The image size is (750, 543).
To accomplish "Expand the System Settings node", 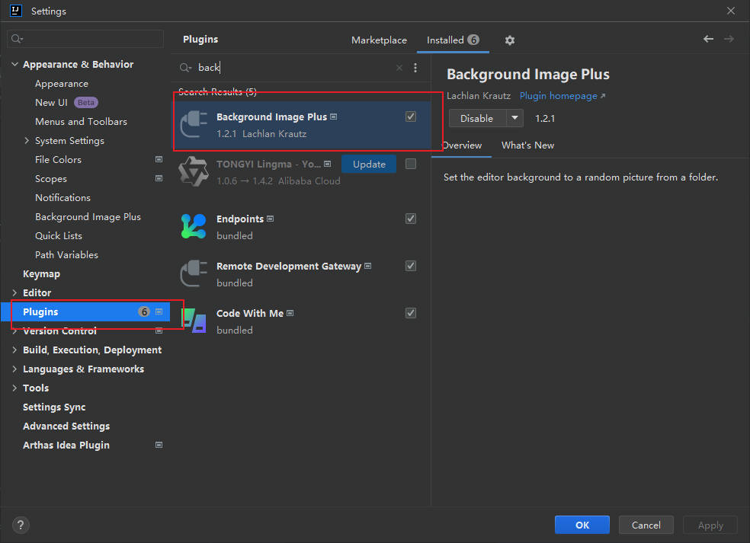I will pyautogui.click(x=27, y=141).
